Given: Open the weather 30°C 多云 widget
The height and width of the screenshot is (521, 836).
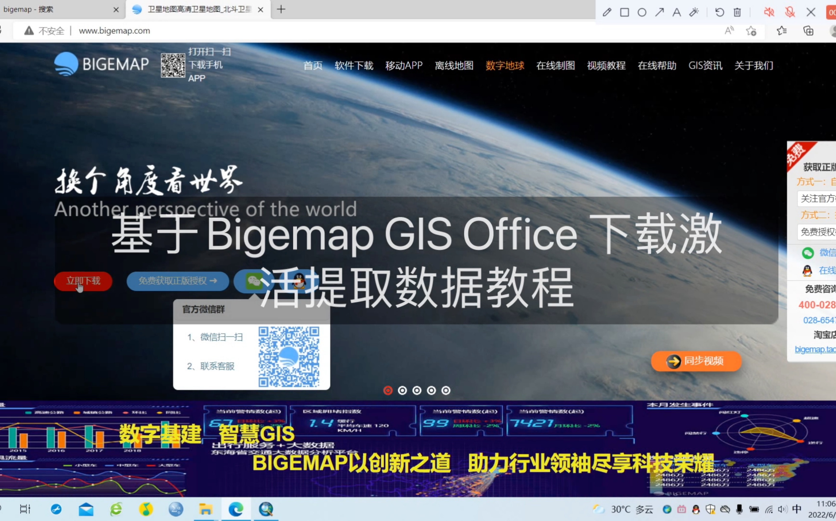Looking at the screenshot, I should (x=623, y=509).
